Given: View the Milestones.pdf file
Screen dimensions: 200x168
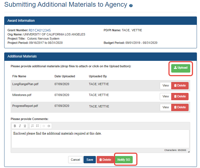Looking at the screenshot, I should [x=166, y=96].
